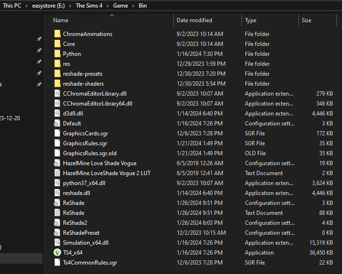Click the GraphicsRules.sgr file icon
This screenshot has width=342, height=274.
coord(57,143)
